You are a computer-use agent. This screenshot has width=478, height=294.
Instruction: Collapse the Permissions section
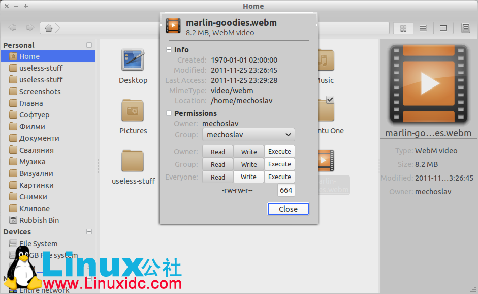coord(169,113)
